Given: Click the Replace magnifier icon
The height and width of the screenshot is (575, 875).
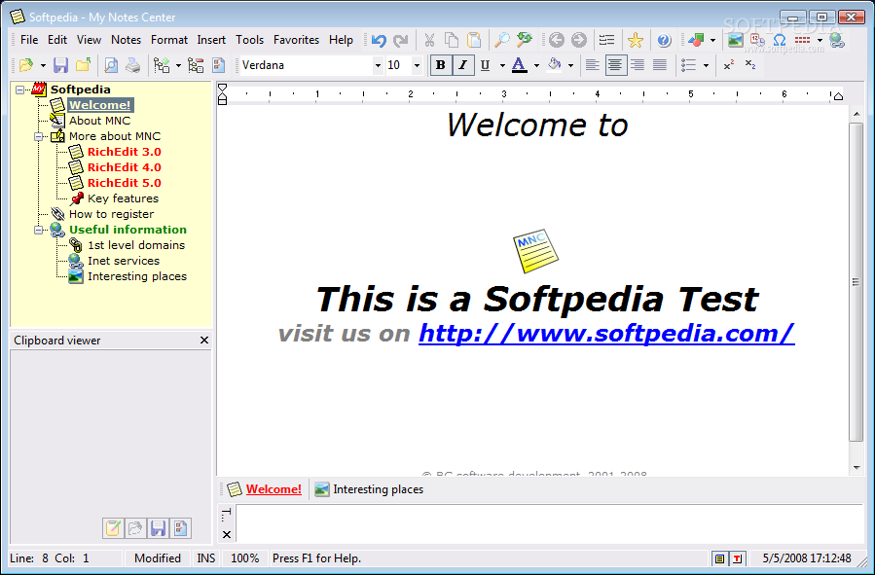Looking at the screenshot, I should tap(525, 40).
